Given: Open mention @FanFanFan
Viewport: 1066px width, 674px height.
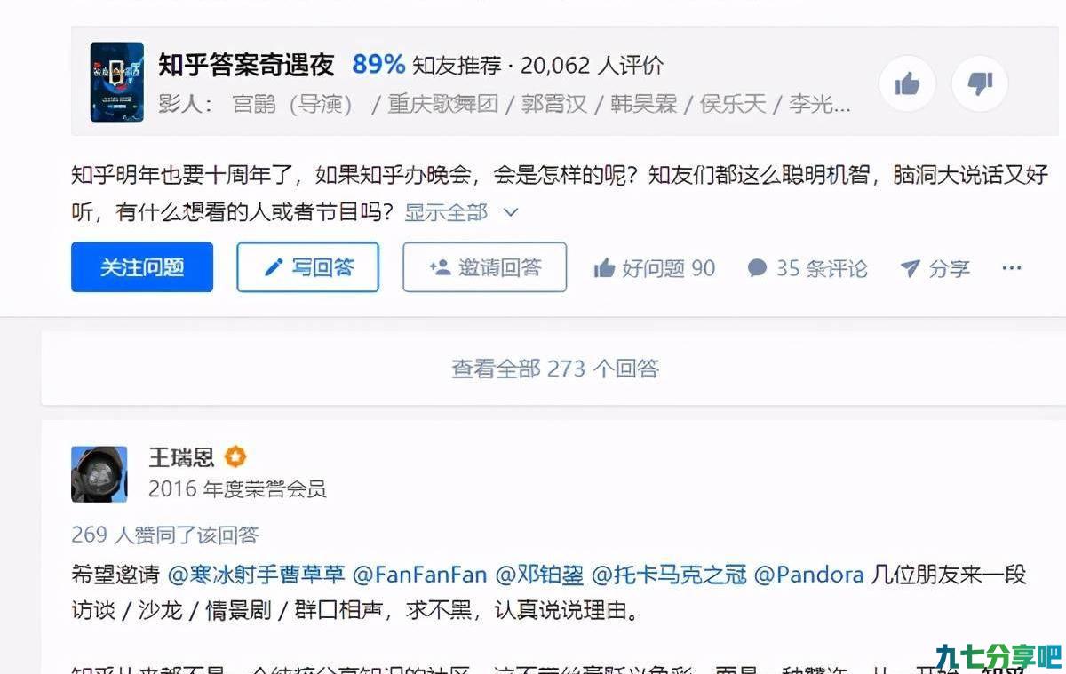Looking at the screenshot, I should tap(420, 575).
